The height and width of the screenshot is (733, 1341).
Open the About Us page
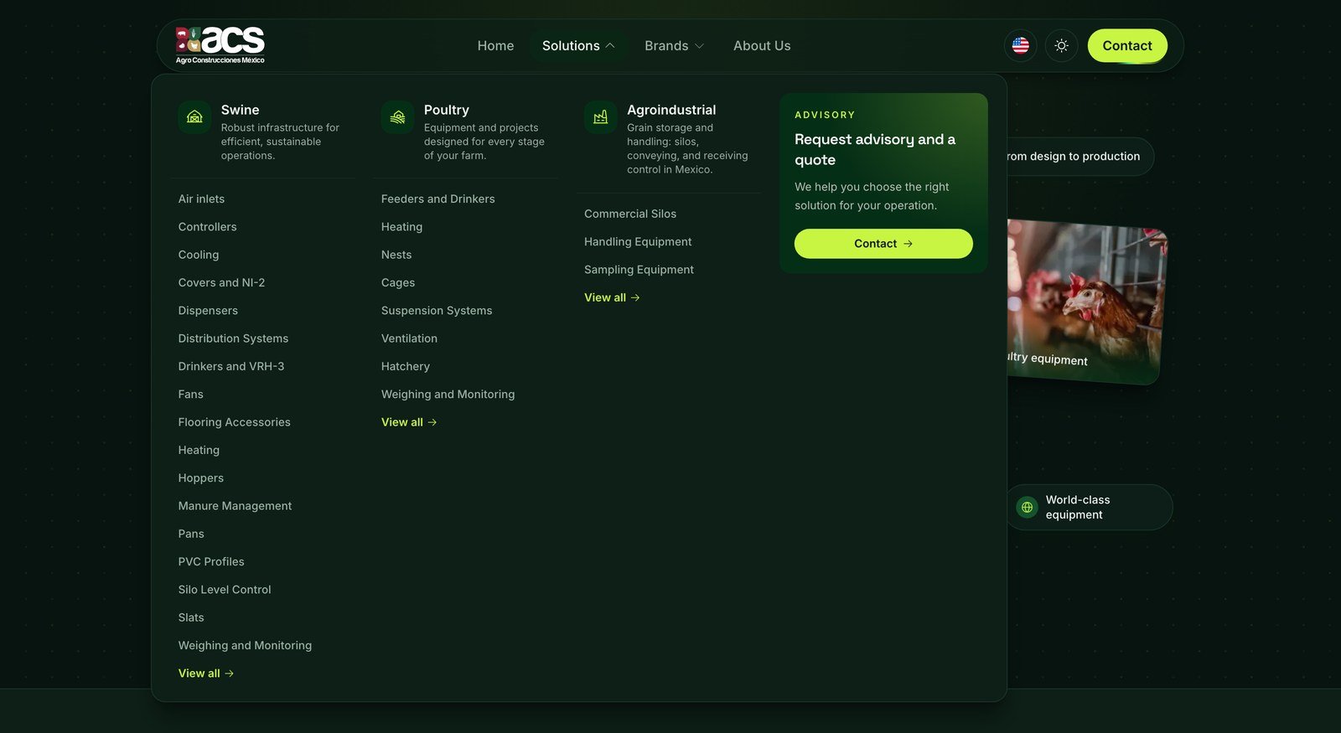point(762,46)
